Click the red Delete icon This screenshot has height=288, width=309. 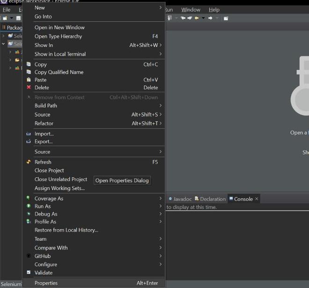(29, 88)
